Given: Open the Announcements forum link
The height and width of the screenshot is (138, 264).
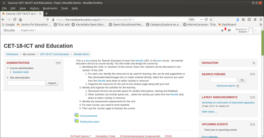Looking at the screenshot, I should click(x=88, y=116).
